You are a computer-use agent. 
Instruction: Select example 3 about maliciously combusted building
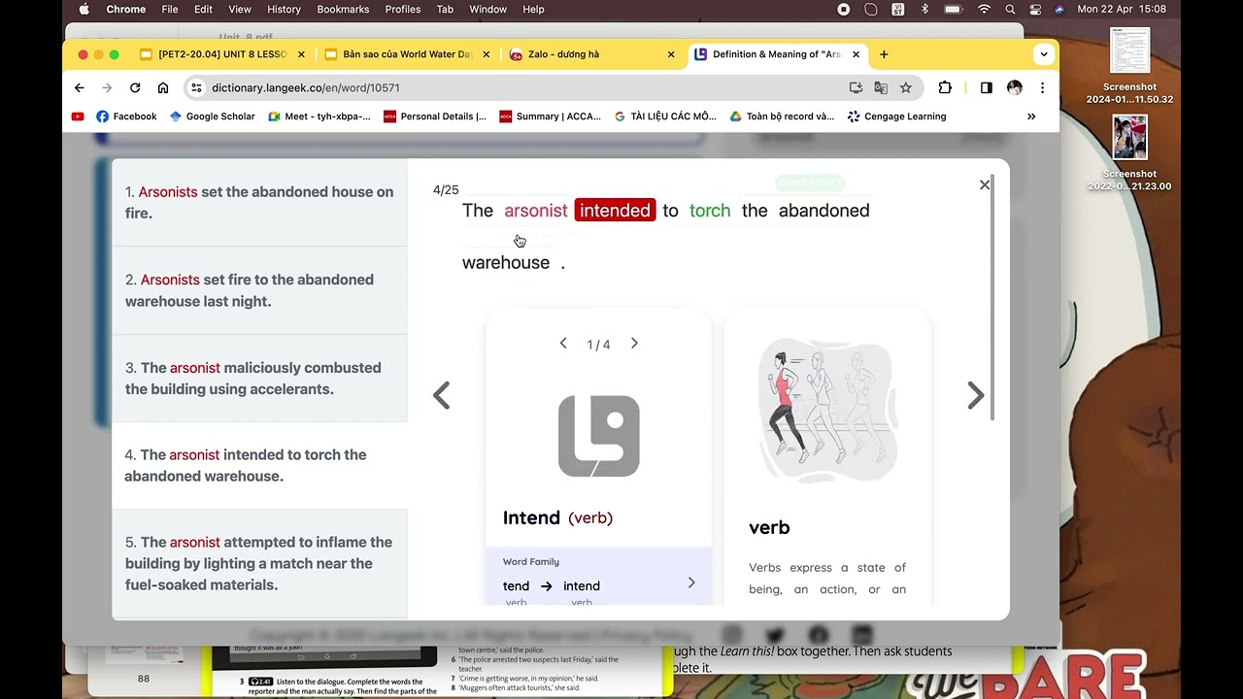point(259,378)
